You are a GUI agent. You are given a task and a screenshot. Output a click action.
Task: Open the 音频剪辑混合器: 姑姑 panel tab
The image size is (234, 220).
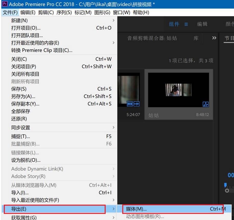pos(152,38)
